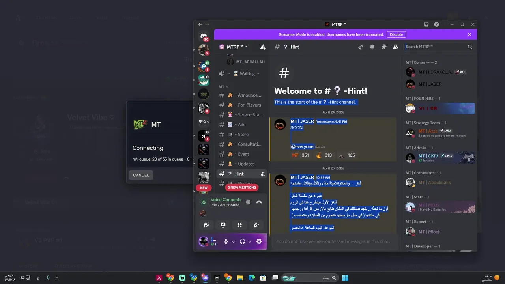Click MT | JASER avatar on SOON message
This screenshot has width=505, height=284.
tap(280, 125)
